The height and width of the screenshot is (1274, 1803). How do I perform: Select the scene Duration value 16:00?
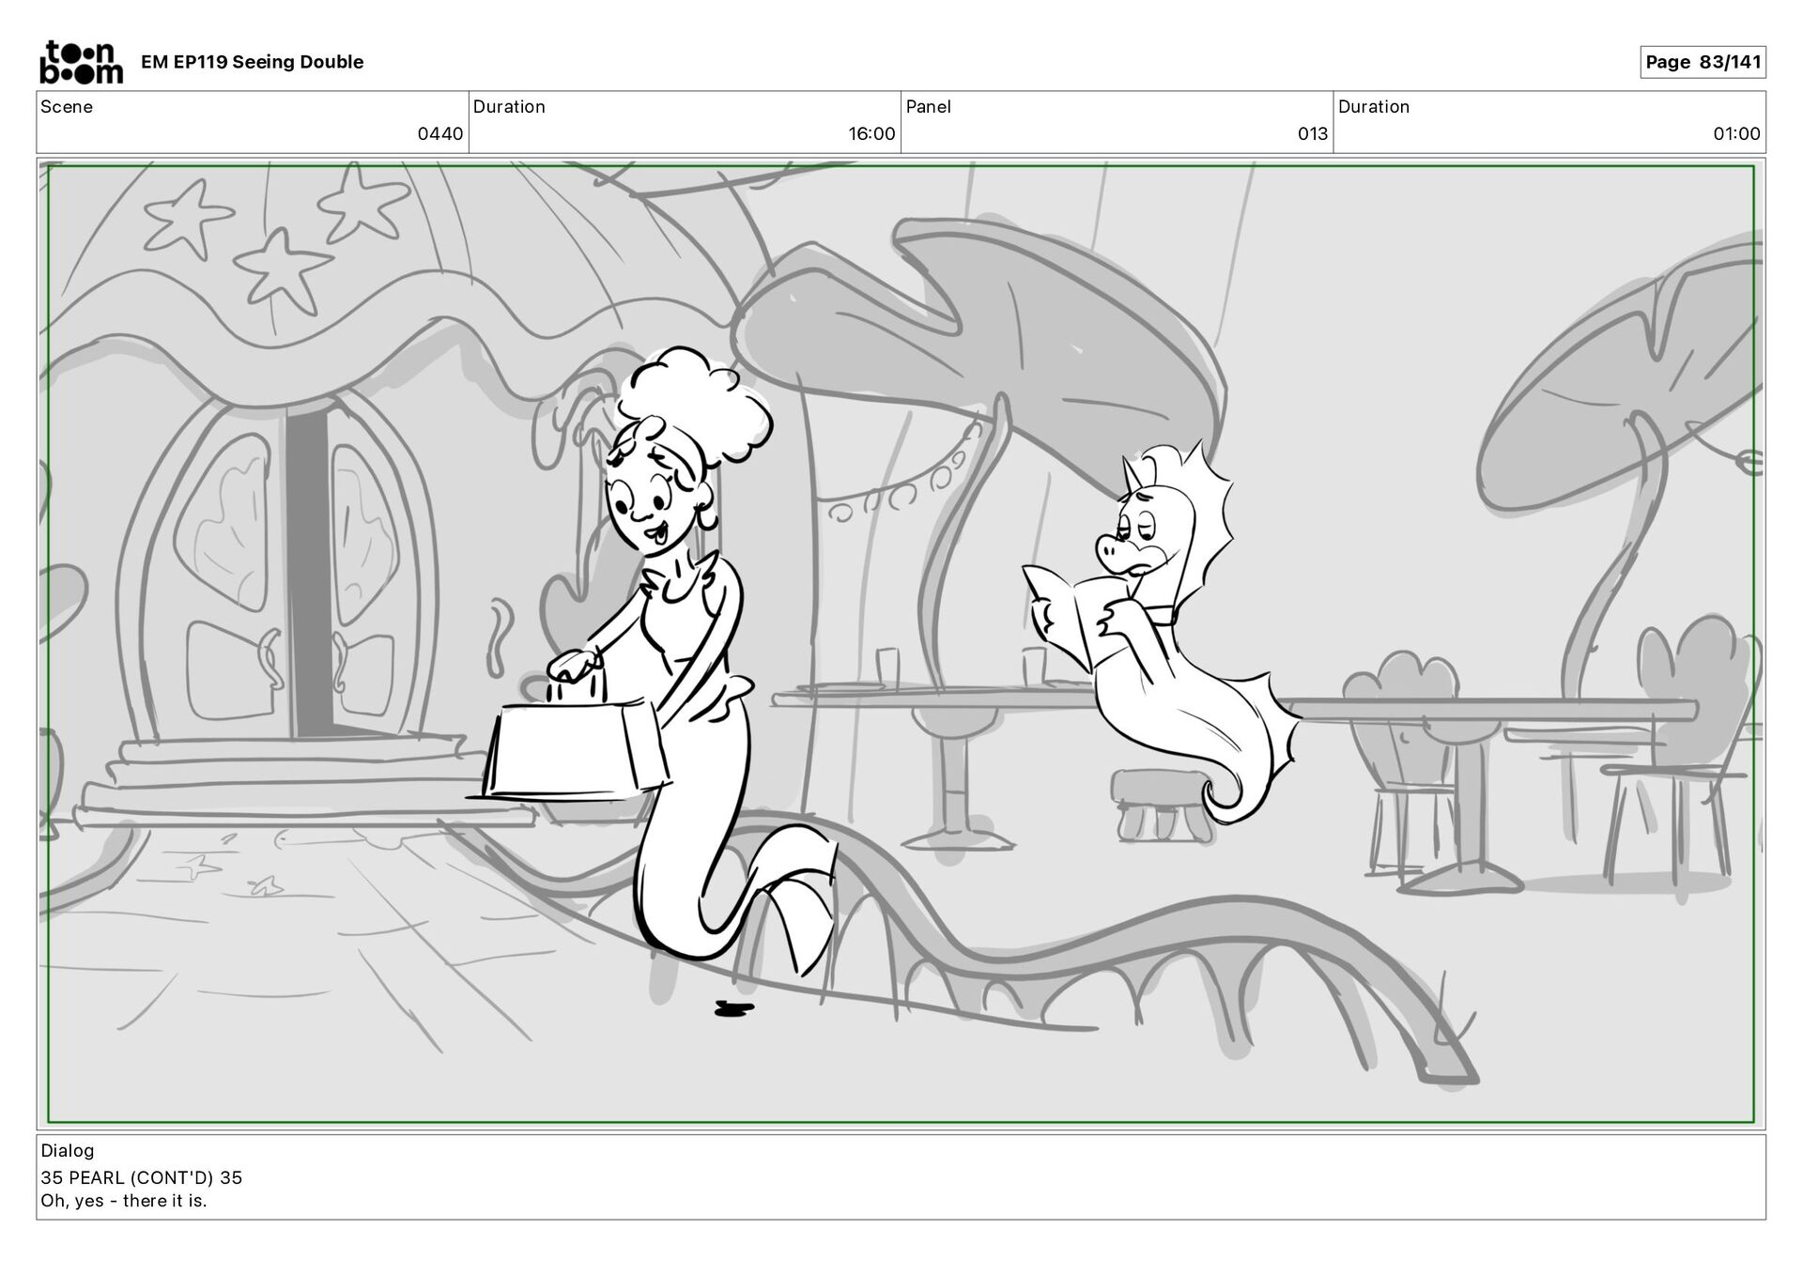coord(871,133)
